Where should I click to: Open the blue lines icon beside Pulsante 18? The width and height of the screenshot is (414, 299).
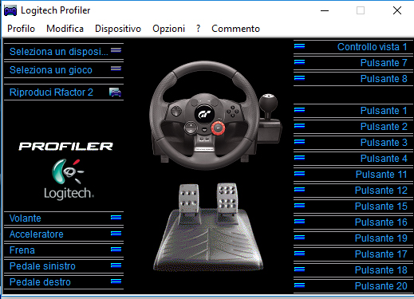click(x=299, y=269)
